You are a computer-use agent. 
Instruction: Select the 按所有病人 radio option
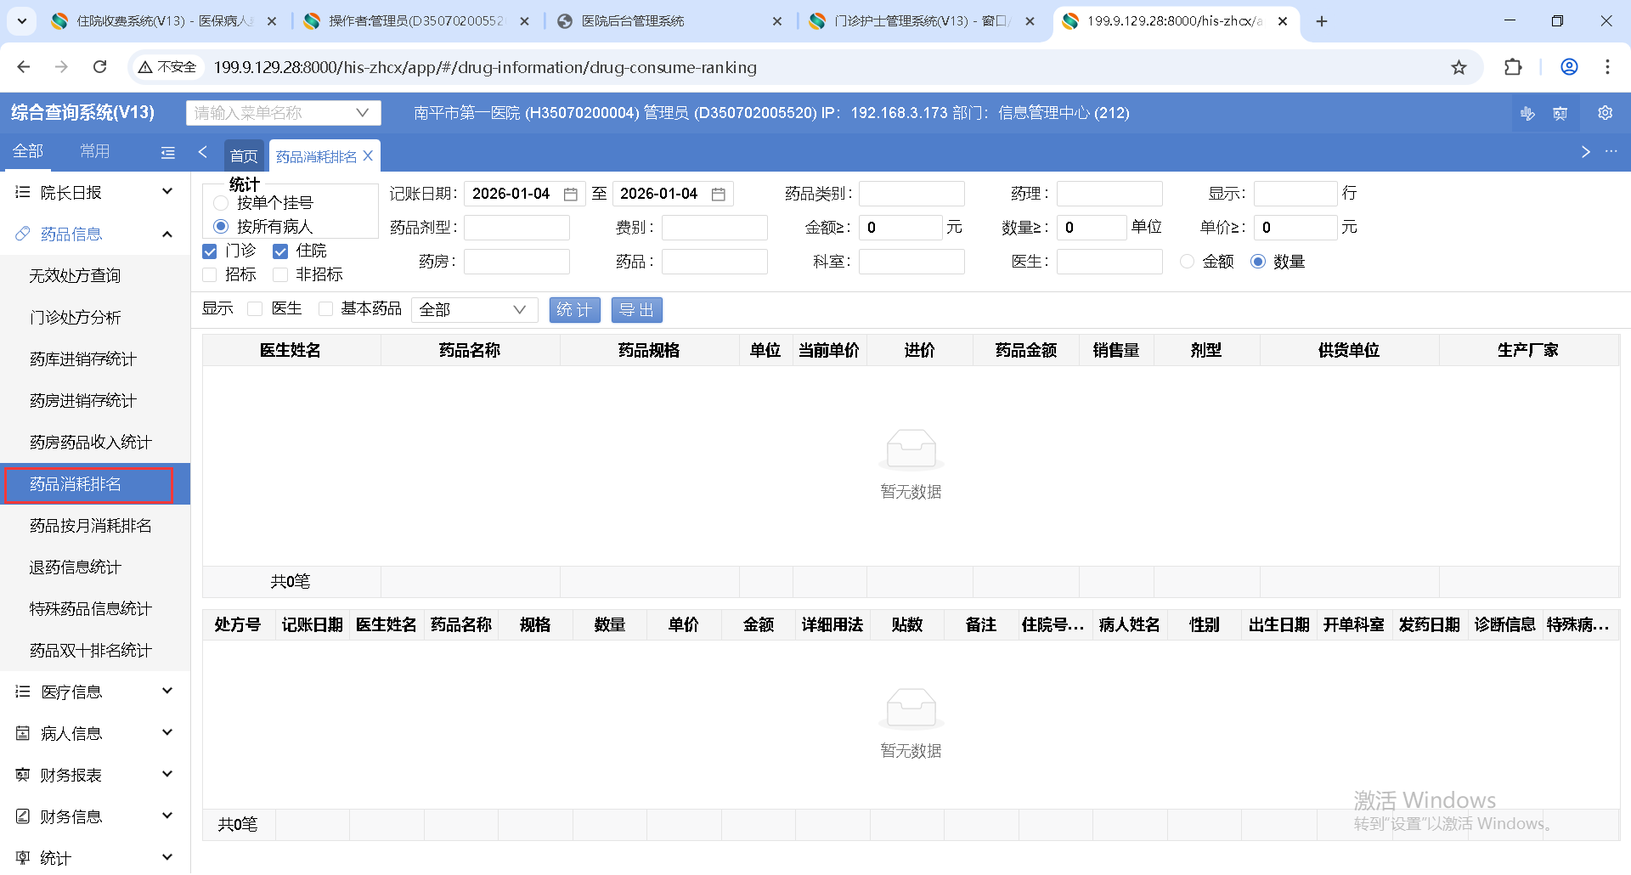[221, 227]
